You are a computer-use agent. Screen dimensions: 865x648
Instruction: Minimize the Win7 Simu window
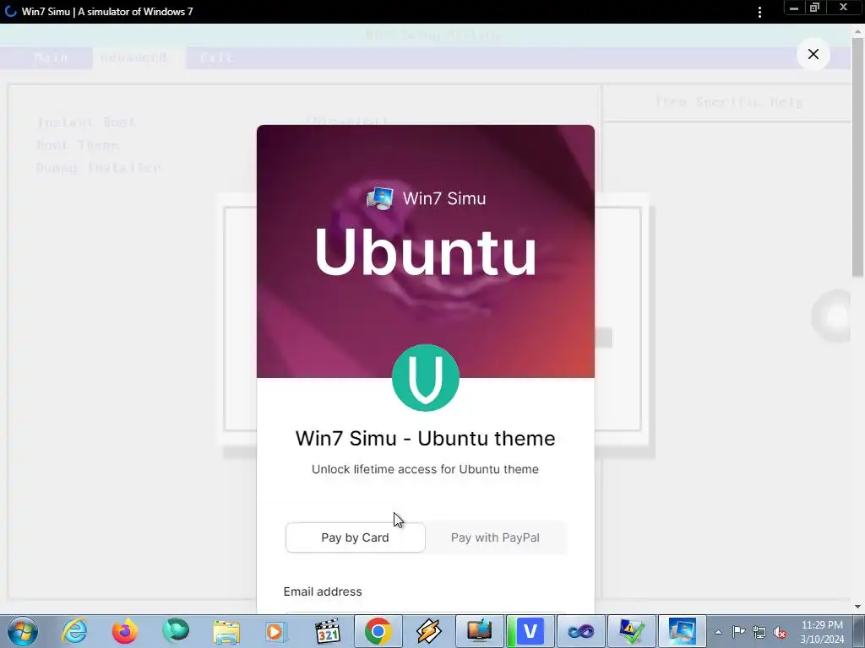coord(794,8)
